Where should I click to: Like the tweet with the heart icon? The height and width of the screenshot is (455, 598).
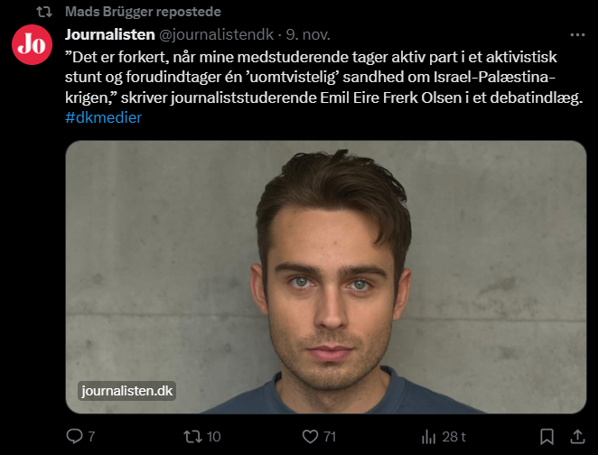point(311,436)
